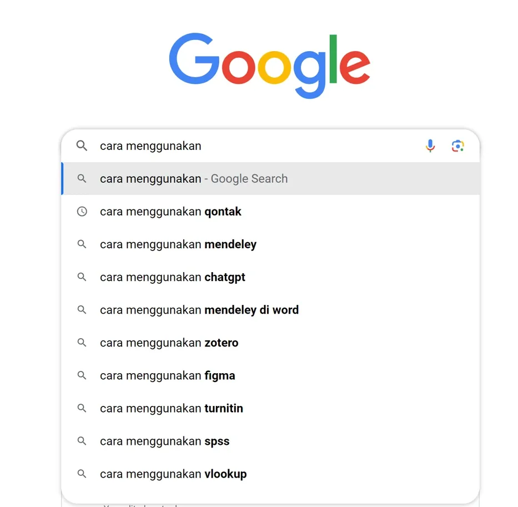This screenshot has width=518, height=507.
Task: Click the highlighted "cara menggunakan - Google Search" entry
Action: [x=194, y=179]
